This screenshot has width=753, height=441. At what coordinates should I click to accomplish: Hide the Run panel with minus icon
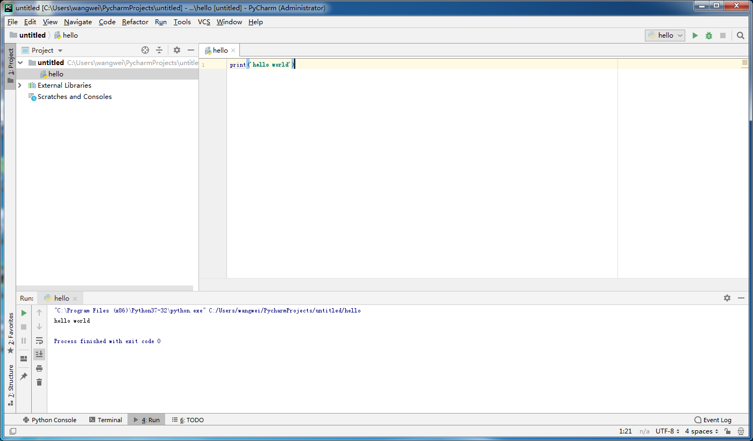pos(741,298)
